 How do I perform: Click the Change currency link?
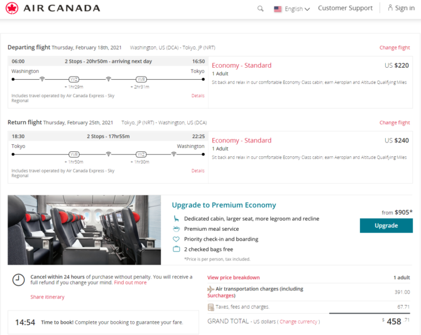pyautogui.click(x=298, y=322)
